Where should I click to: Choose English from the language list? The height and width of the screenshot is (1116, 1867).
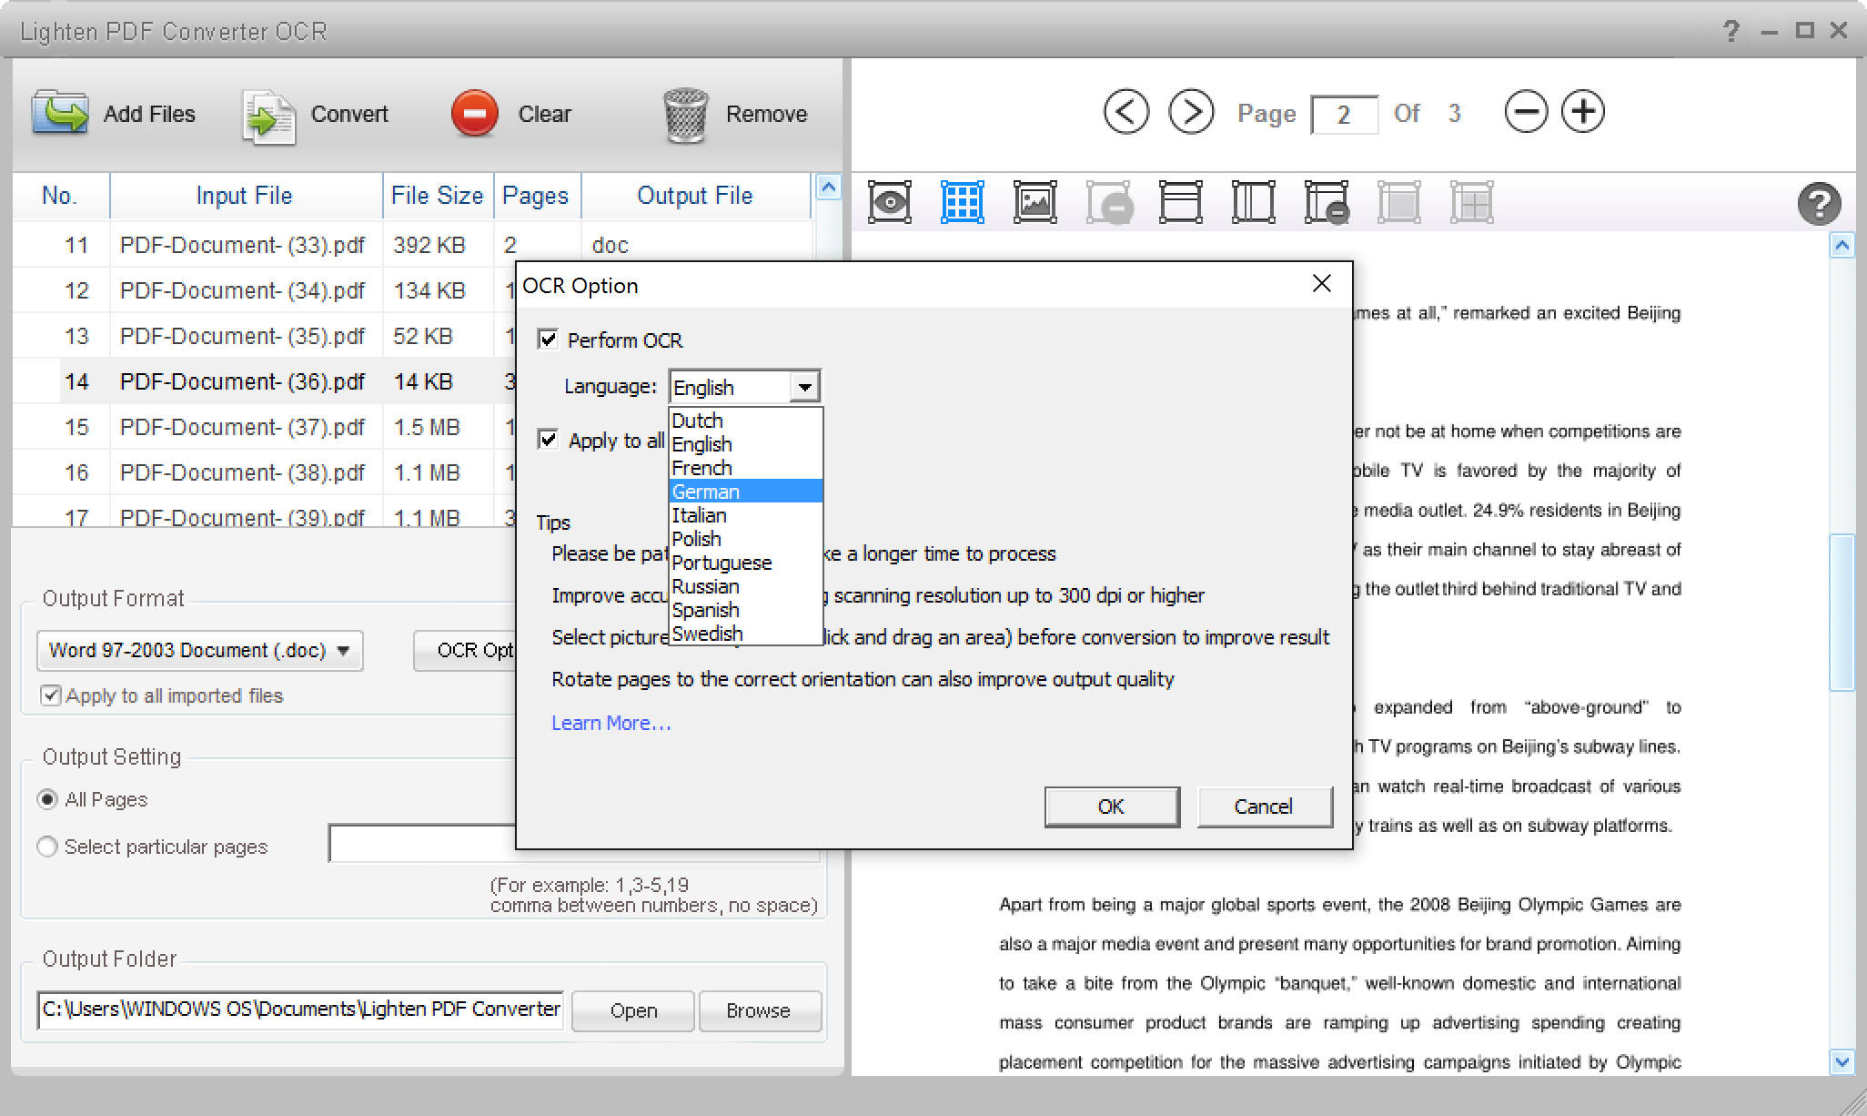pos(745,444)
